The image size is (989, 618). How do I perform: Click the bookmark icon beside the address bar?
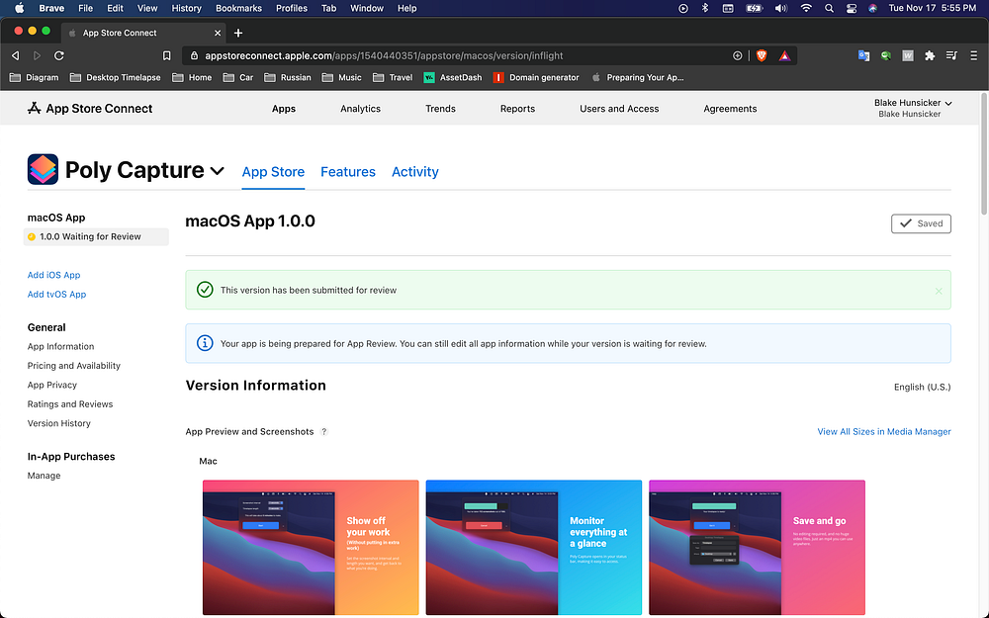pos(167,55)
